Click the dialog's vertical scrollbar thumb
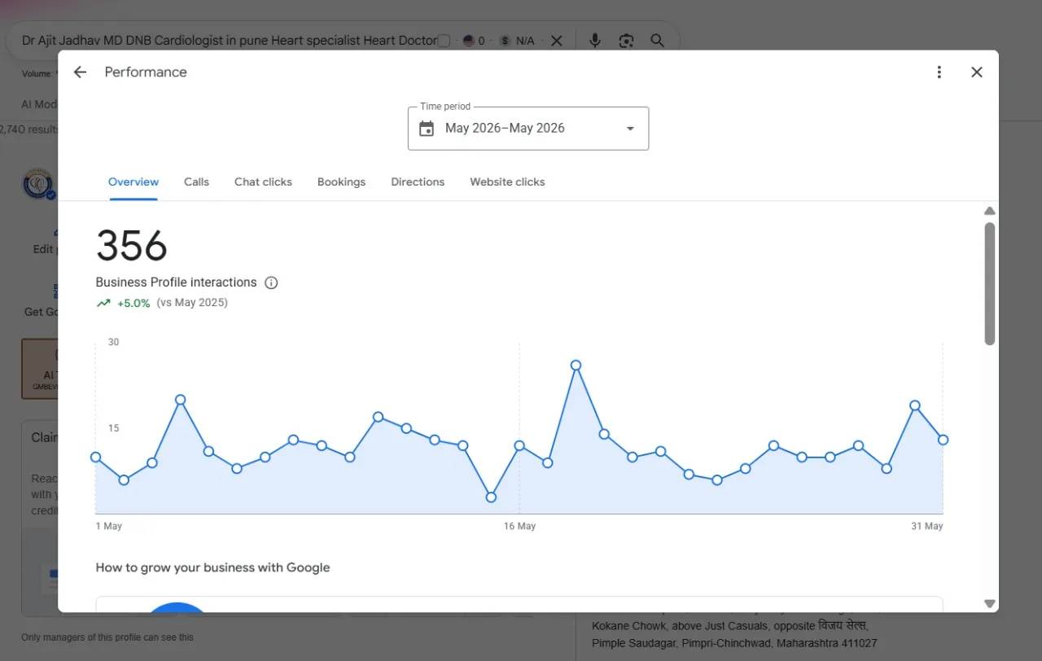Viewport: 1042px width, 661px height. [x=990, y=283]
